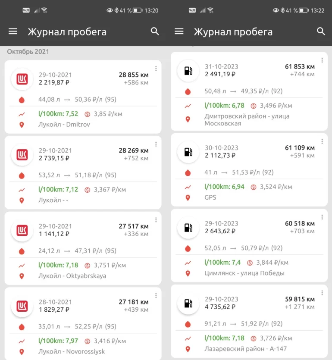Expand options for 59 815 km entry
The height and width of the screenshot is (360, 332).
[322, 293]
